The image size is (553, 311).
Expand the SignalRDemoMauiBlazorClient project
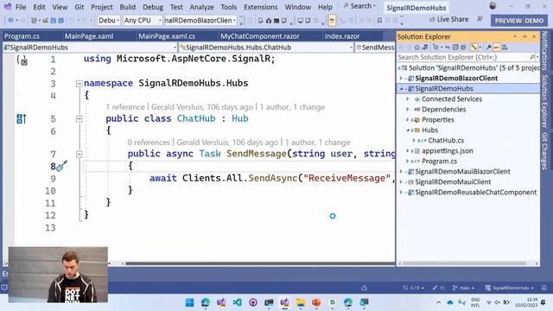(x=401, y=172)
